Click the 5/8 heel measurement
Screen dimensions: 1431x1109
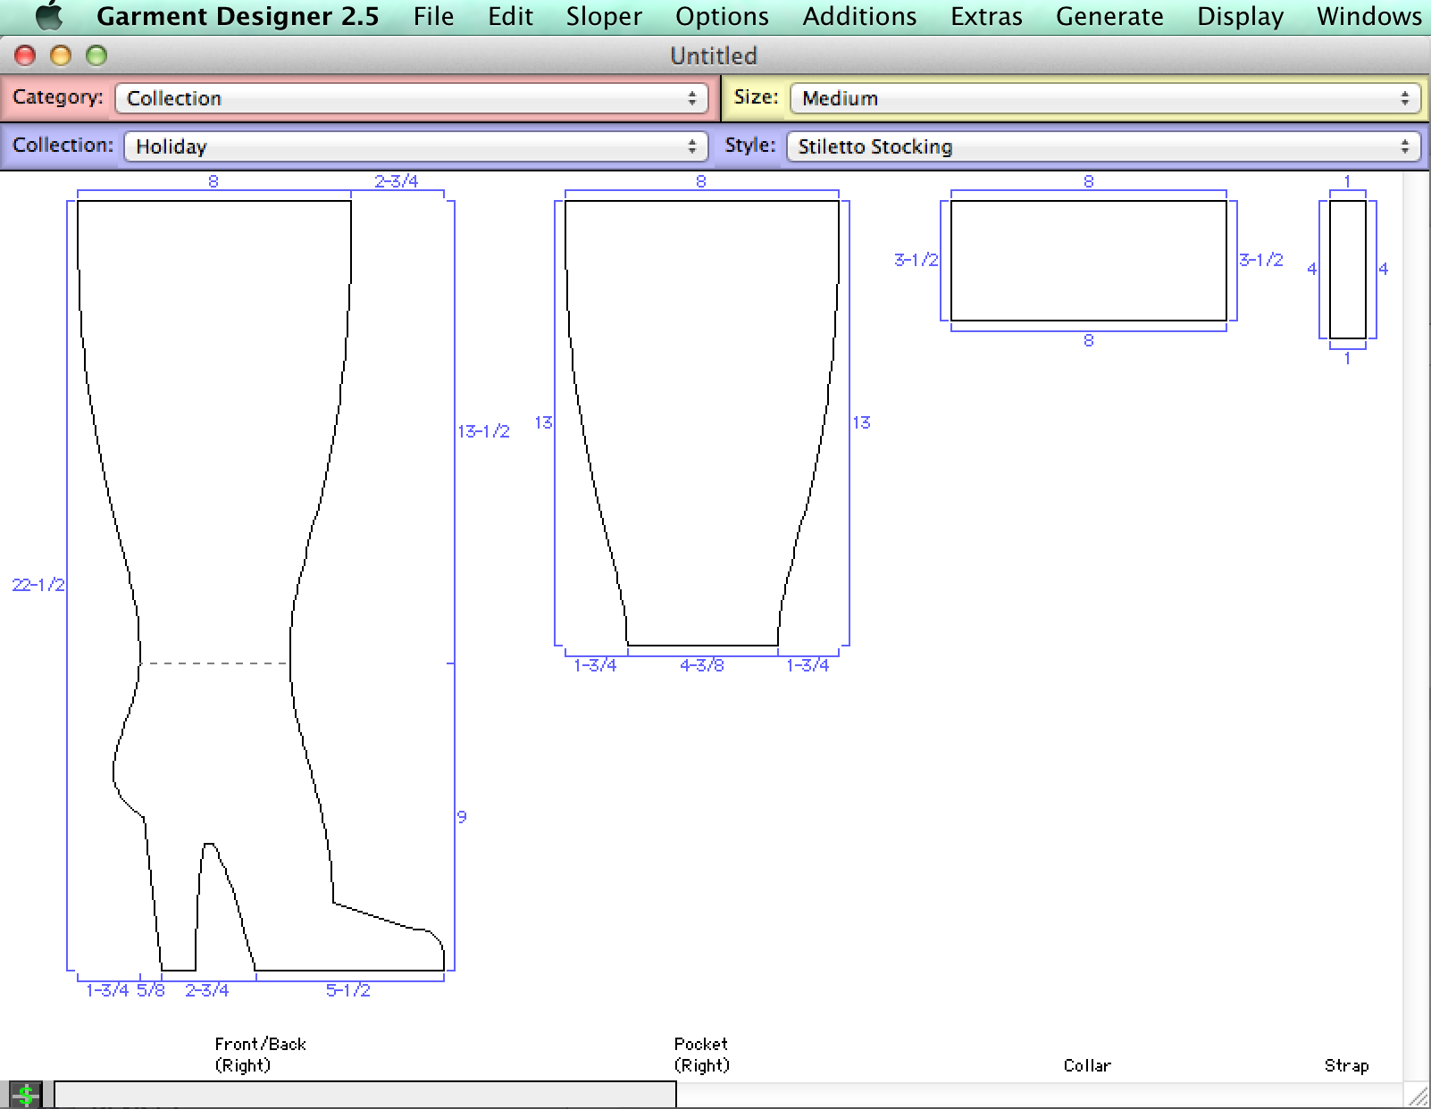click(151, 990)
